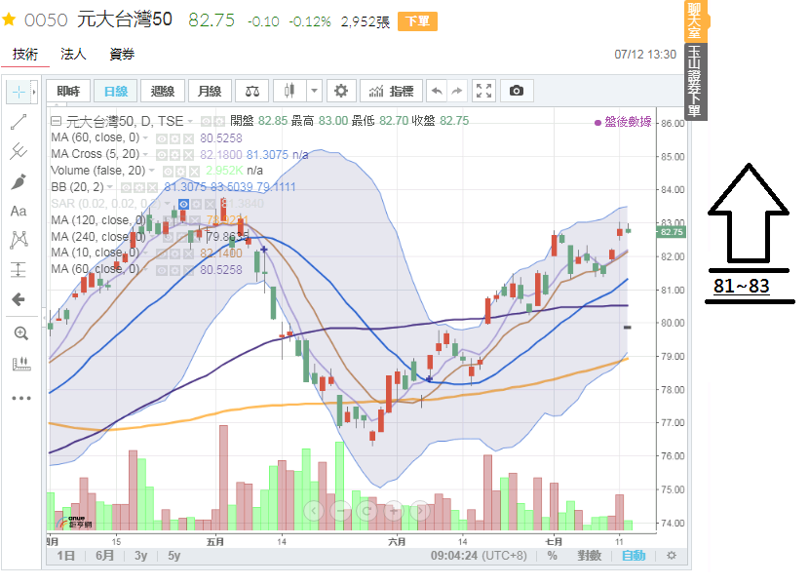Set range to 1日
809x585 pixels.
(65, 556)
